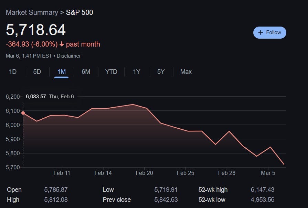Switch to the YTD range tab

(x=111, y=72)
